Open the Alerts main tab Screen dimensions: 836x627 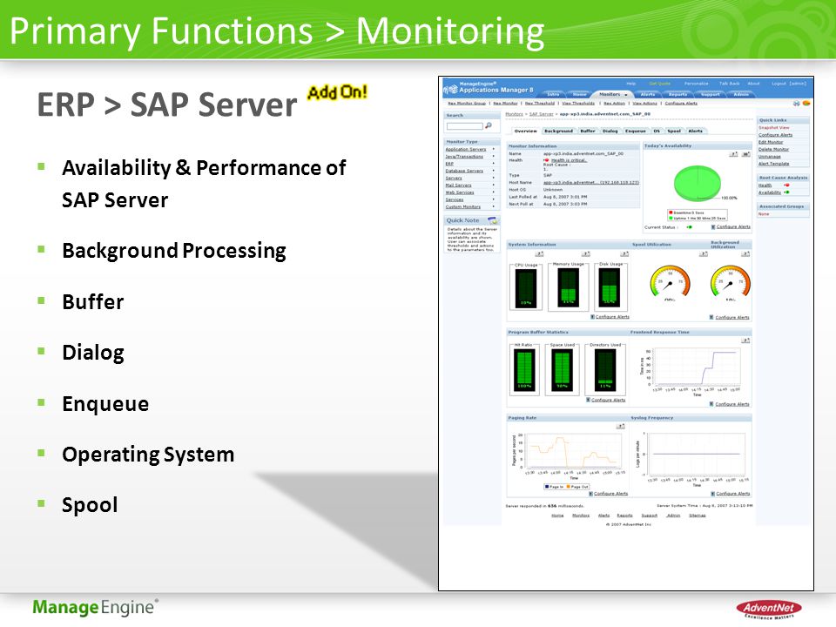(647, 94)
